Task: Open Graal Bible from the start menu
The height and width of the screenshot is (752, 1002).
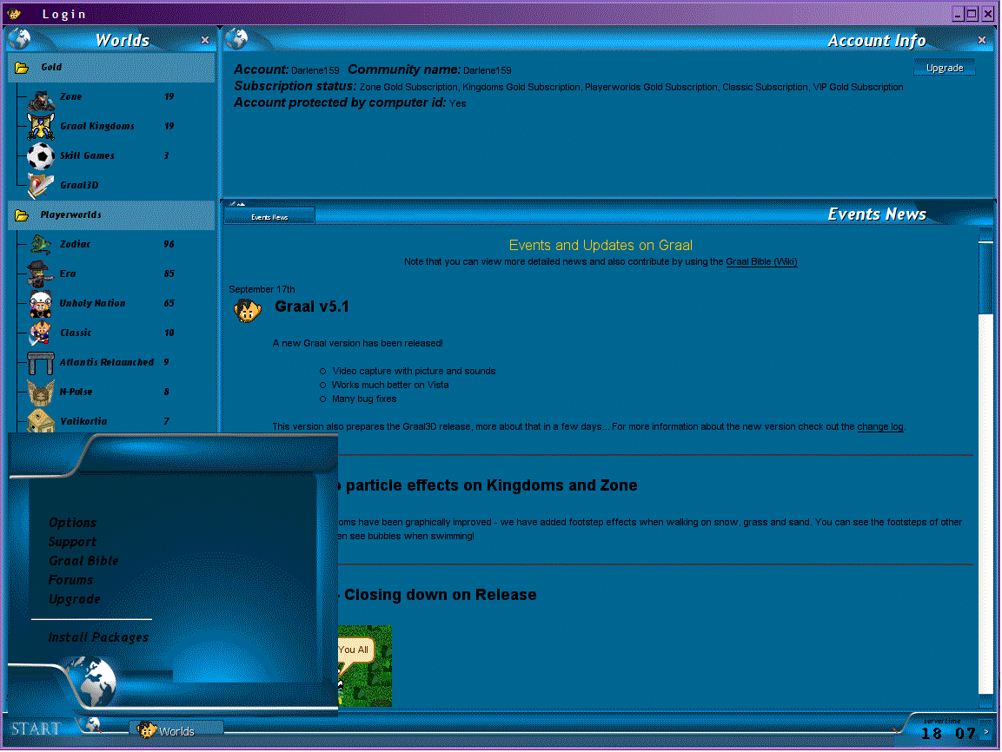Action: tap(83, 560)
